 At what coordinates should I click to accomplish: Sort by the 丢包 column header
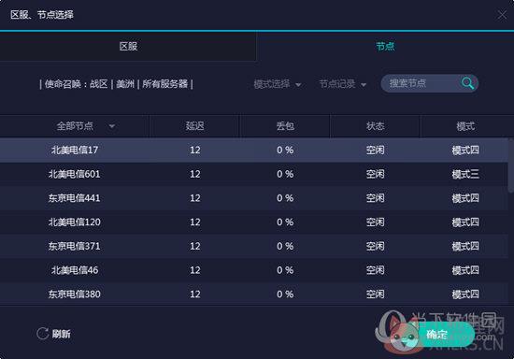point(285,126)
